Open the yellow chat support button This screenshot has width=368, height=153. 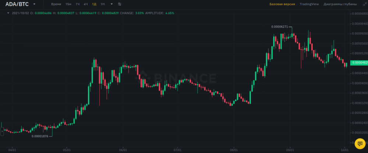point(360,144)
